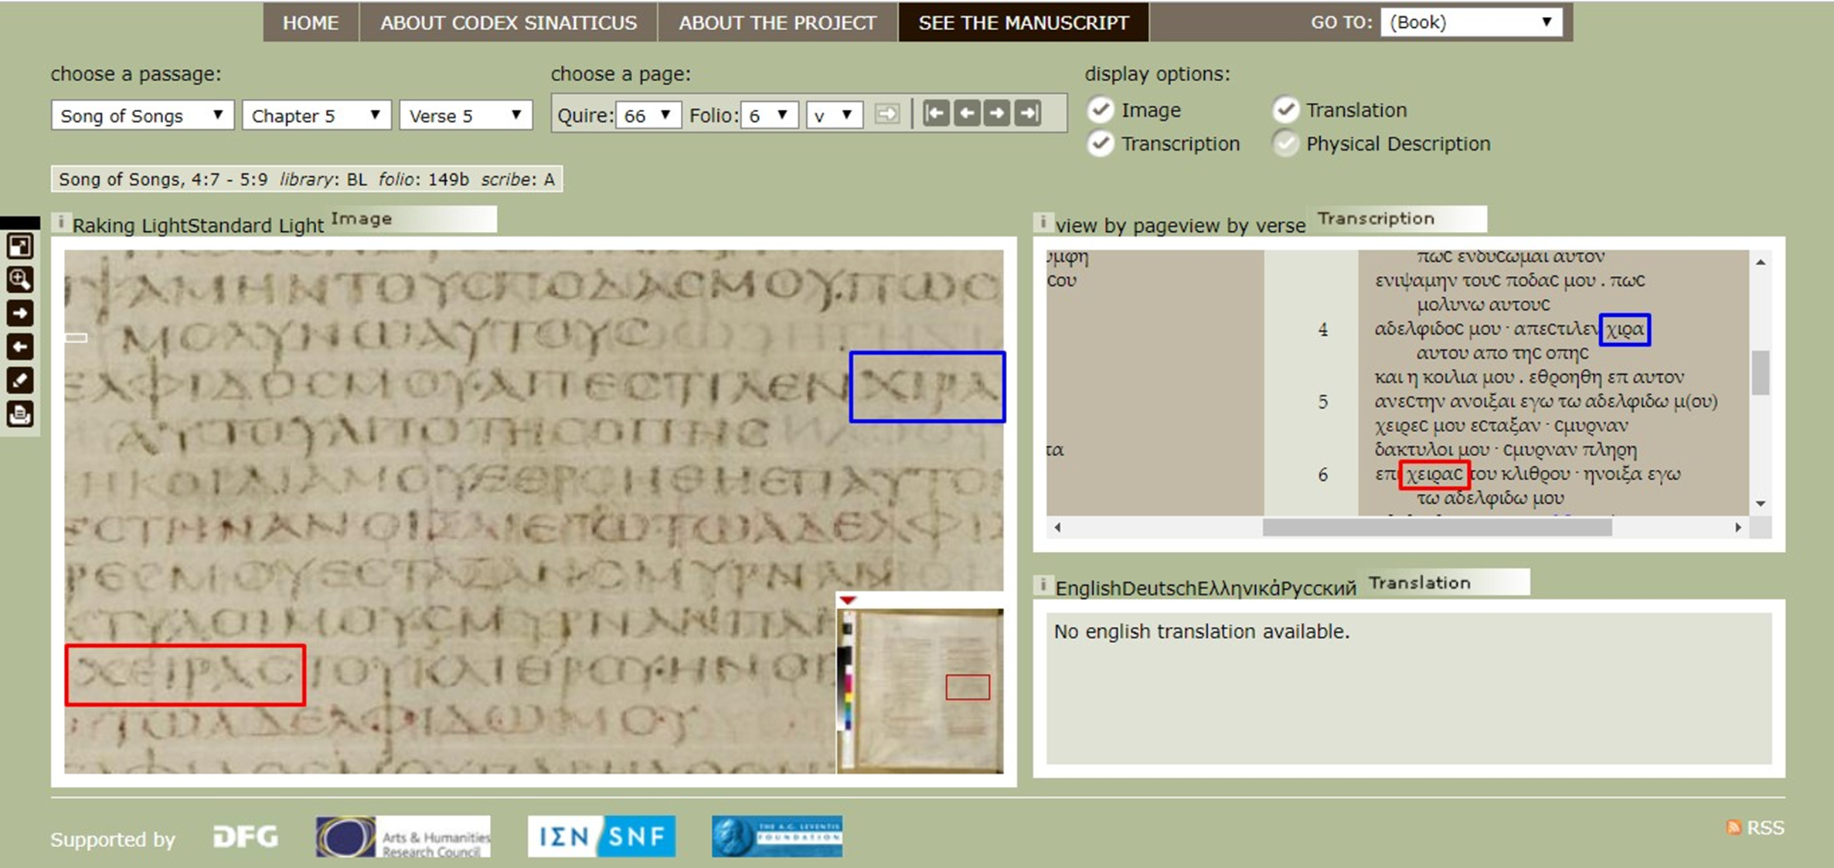Click the left arrow icon in left toolbar
This screenshot has height=868, width=1834.
point(19,347)
